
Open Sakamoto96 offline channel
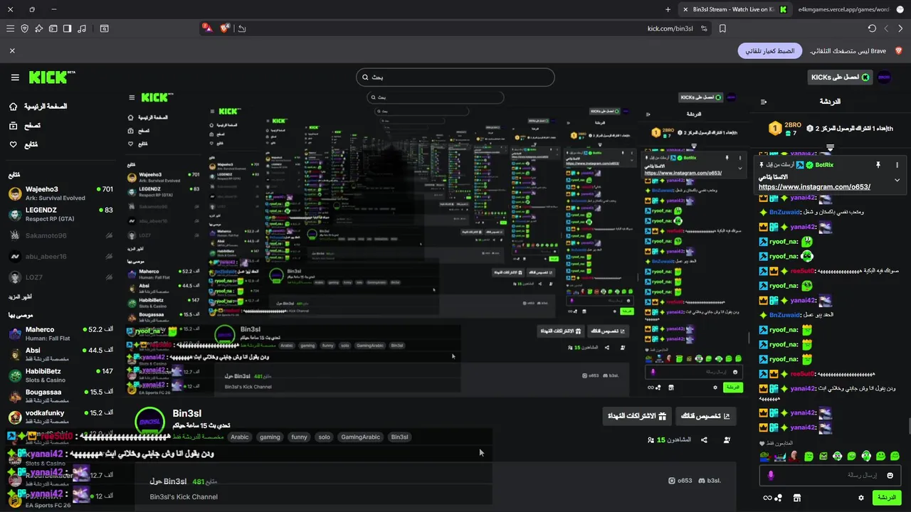pos(60,235)
